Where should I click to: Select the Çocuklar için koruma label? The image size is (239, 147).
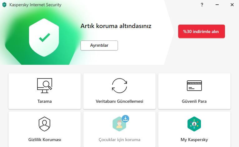click(119, 140)
